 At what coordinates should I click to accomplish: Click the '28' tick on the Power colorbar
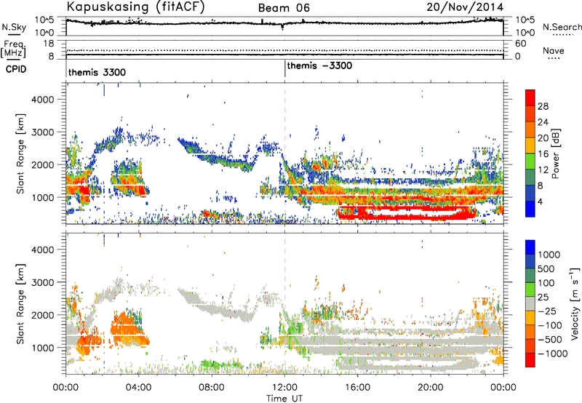543,106
